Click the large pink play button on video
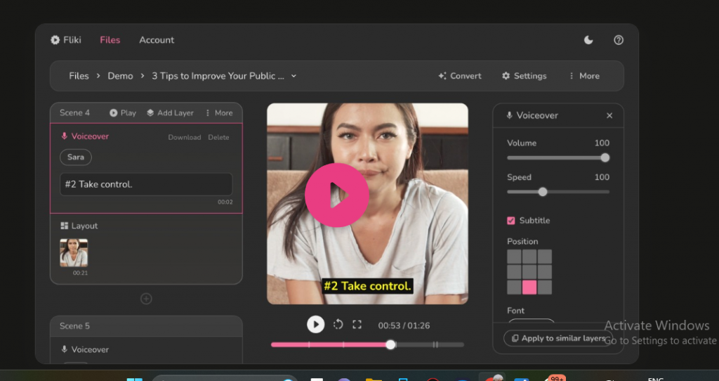 point(337,195)
